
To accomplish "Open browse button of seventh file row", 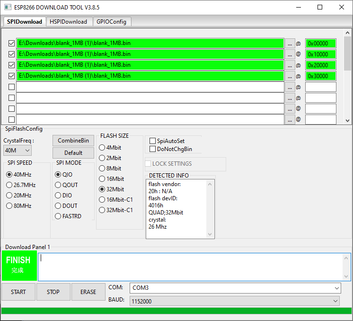I will pos(290,108).
